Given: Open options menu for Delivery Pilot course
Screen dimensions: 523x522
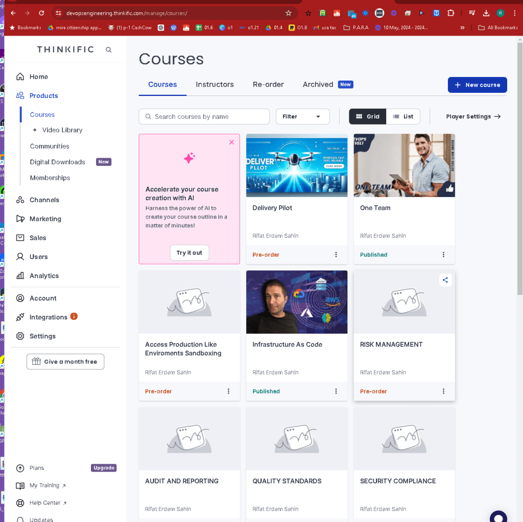Looking at the screenshot, I should 336,255.
